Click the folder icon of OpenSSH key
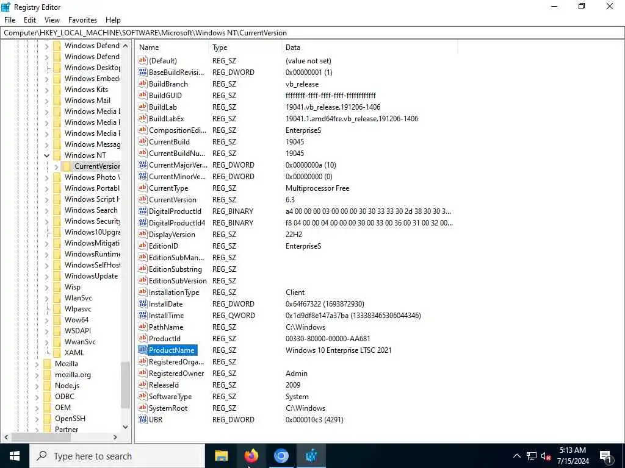This screenshot has height=468, width=625. point(48,419)
